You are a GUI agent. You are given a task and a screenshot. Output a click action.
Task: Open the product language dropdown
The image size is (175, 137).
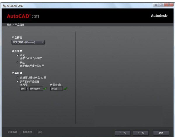click(28, 42)
